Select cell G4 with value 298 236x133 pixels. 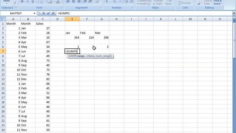[102, 38]
